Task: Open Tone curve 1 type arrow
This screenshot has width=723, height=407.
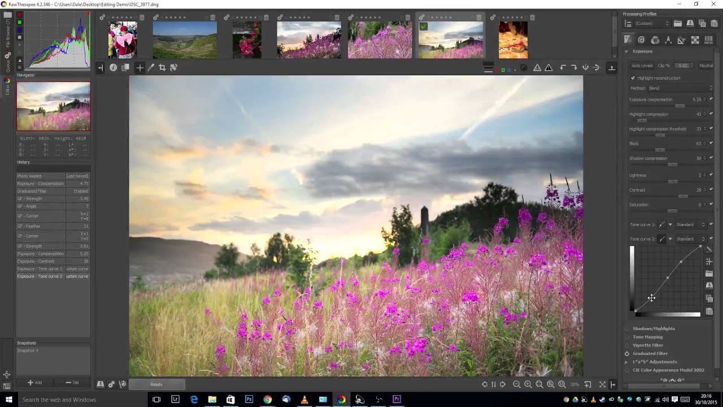Action: click(x=670, y=224)
